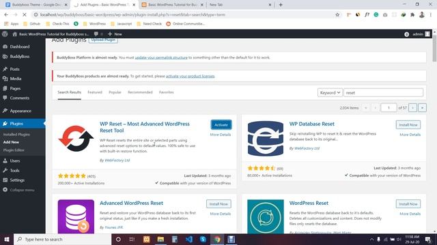The height and width of the screenshot is (245, 437).
Task: Open Visual Studio Code from taskbar
Action: (189, 239)
